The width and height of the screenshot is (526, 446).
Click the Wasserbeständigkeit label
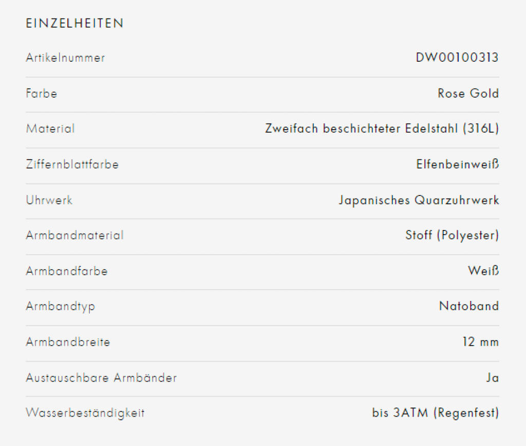point(85,413)
